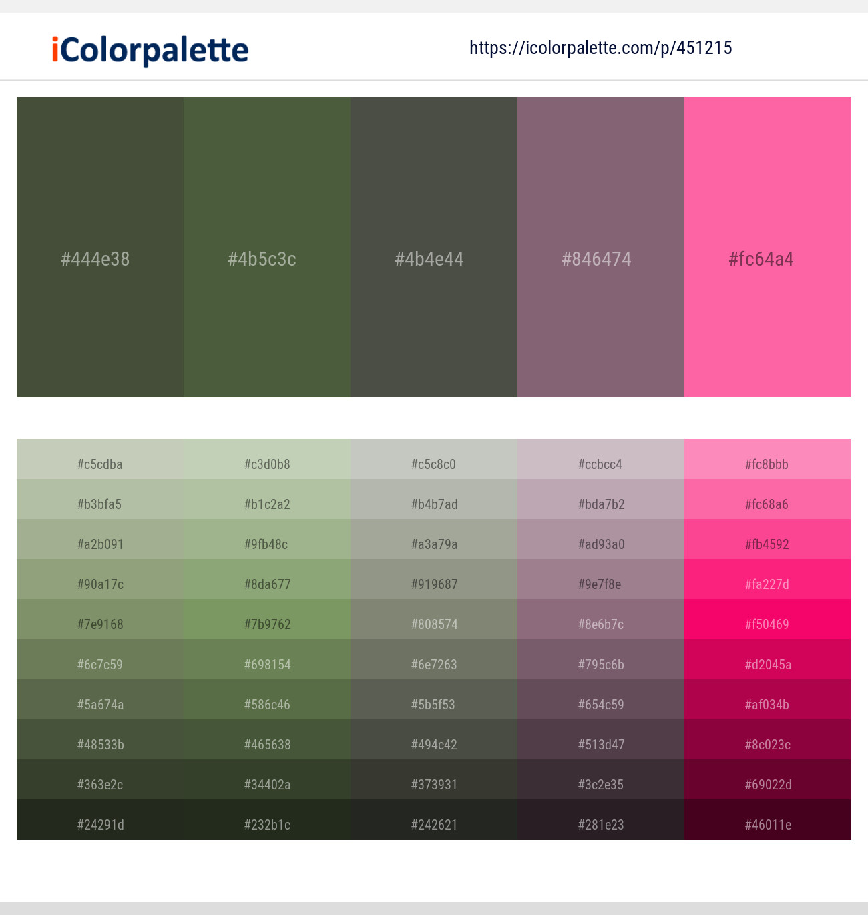Click the large #fc64a4 pink swatch
The width and height of the screenshot is (868, 915).
point(768,247)
